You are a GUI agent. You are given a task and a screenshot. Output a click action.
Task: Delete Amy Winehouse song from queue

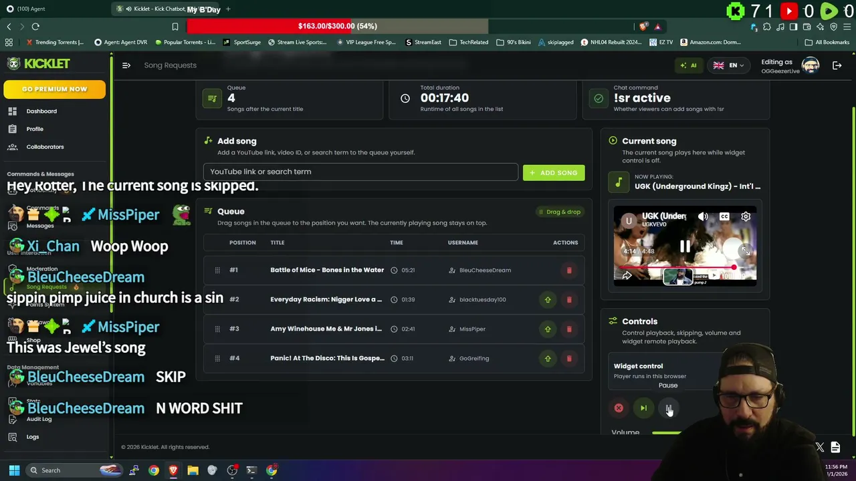[x=569, y=329]
